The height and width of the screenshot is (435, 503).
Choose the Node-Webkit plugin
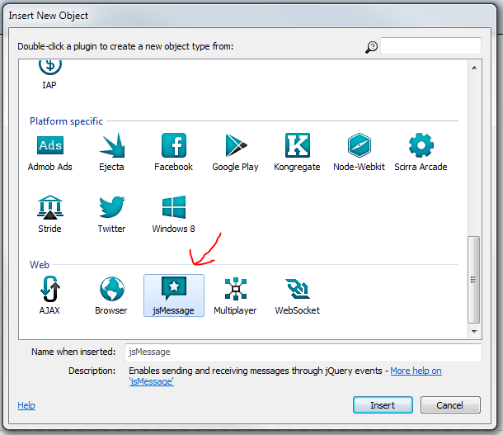(x=360, y=146)
